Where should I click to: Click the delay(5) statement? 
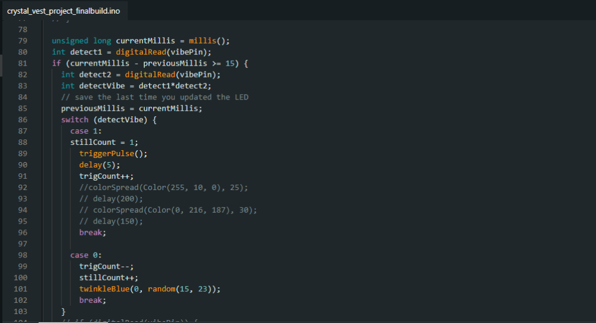tap(97, 165)
